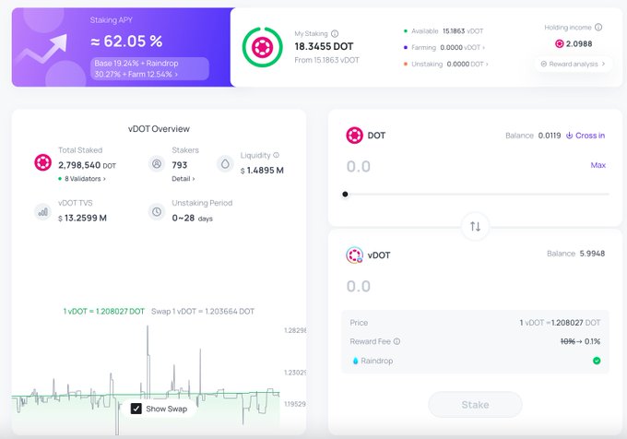Click the DOT amount slider track
627x439 pixels.
point(477,195)
